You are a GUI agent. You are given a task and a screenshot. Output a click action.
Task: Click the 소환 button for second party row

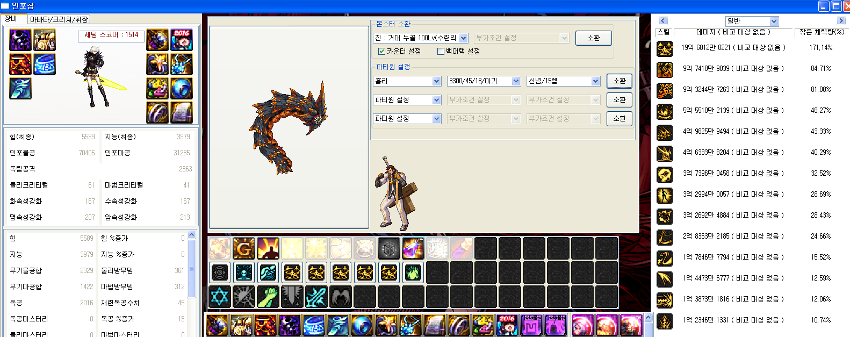620,100
